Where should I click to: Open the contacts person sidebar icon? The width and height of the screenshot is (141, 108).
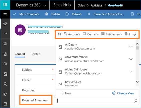(x=5, y=84)
